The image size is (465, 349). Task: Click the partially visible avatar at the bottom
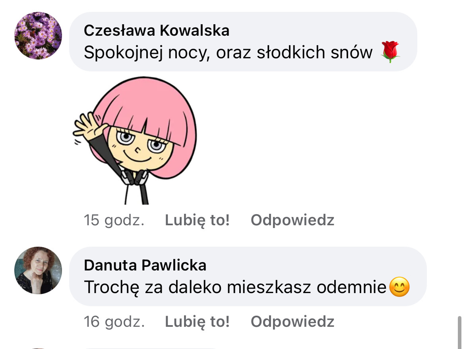[38, 347]
